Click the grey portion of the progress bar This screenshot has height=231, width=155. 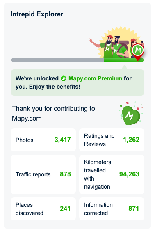pyautogui.click(x=57, y=60)
